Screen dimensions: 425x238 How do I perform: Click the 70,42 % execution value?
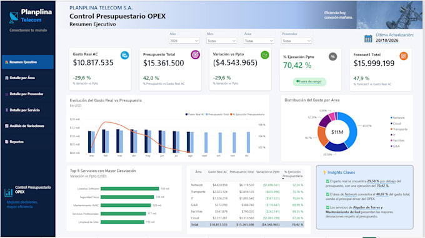[297, 65]
